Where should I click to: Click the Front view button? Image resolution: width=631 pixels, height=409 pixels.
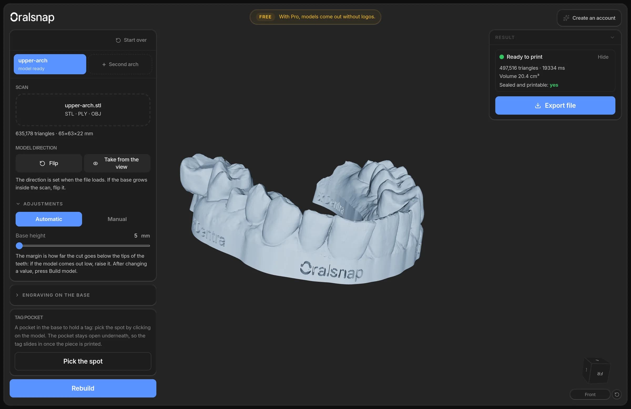pos(590,395)
